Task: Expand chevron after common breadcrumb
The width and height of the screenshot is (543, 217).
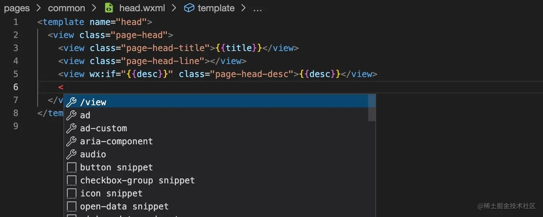Action: coord(94,8)
